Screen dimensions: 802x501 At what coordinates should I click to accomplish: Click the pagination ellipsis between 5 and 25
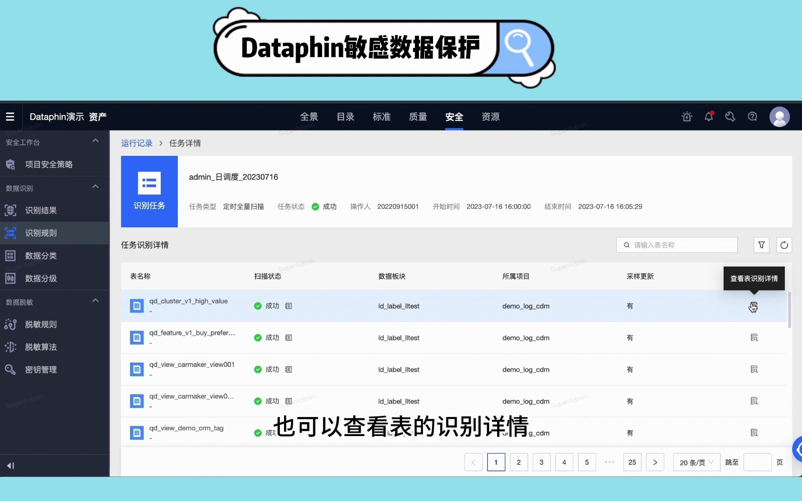[x=610, y=462]
